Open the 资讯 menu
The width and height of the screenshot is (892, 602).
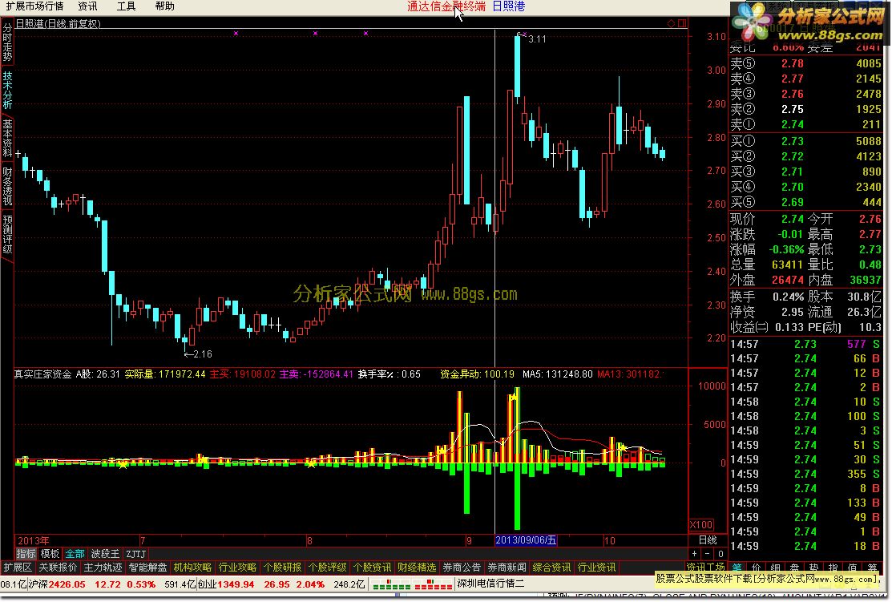pyautogui.click(x=87, y=6)
